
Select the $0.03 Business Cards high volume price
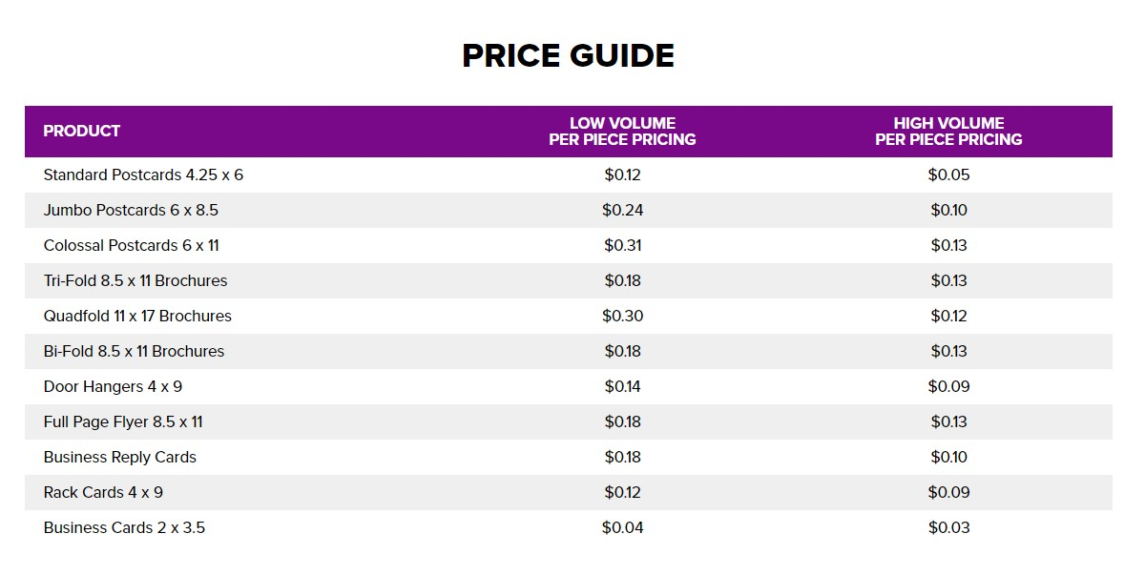948,528
